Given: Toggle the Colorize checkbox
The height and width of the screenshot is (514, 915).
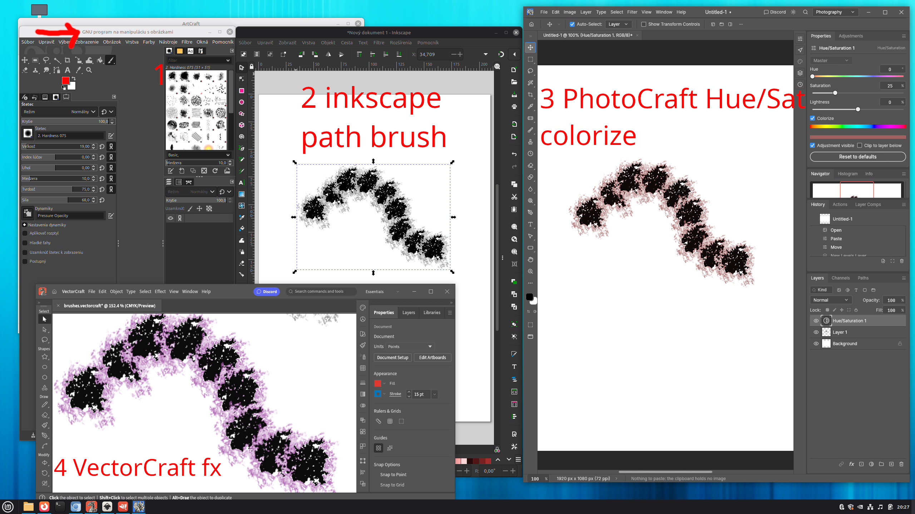Looking at the screenshot, I should 812,118.
